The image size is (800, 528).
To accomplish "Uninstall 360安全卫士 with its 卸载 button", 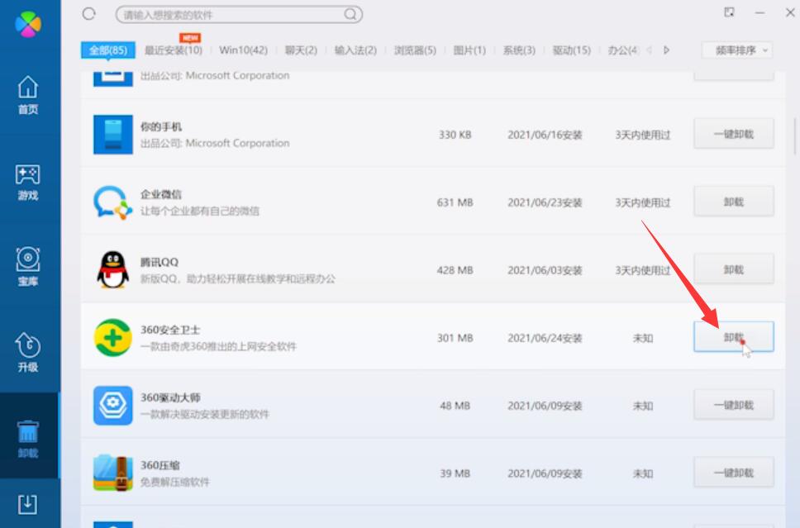I will (733, 337).
